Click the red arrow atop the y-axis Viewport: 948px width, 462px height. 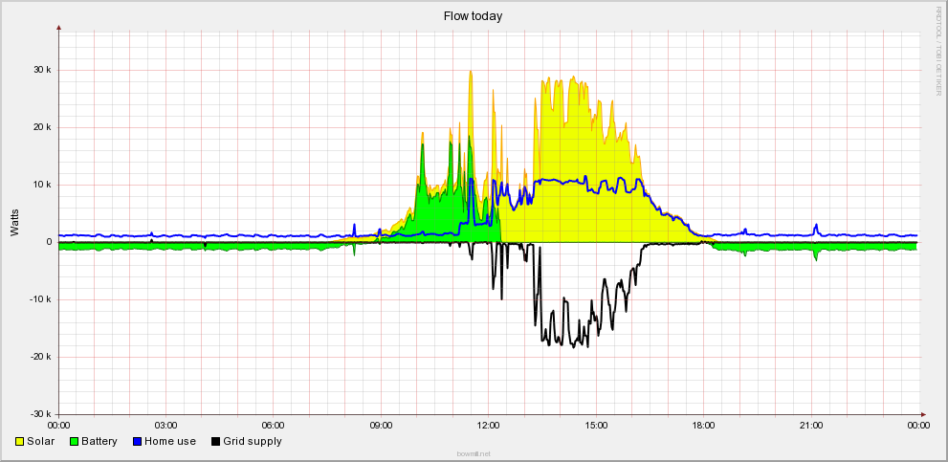[59, 28]
